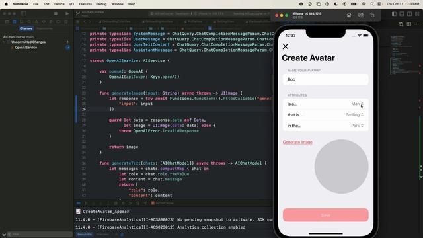This screenshot has width=423, height=238.
Task: Toggle the Xcode navigator sidebar
Action: (24, 13)
